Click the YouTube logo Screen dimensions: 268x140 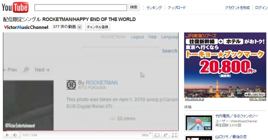[x=15, y=7]
